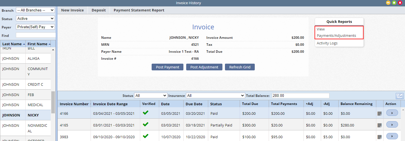Open the New Invoice menu

pyautogui.click(x=72, y=10)
